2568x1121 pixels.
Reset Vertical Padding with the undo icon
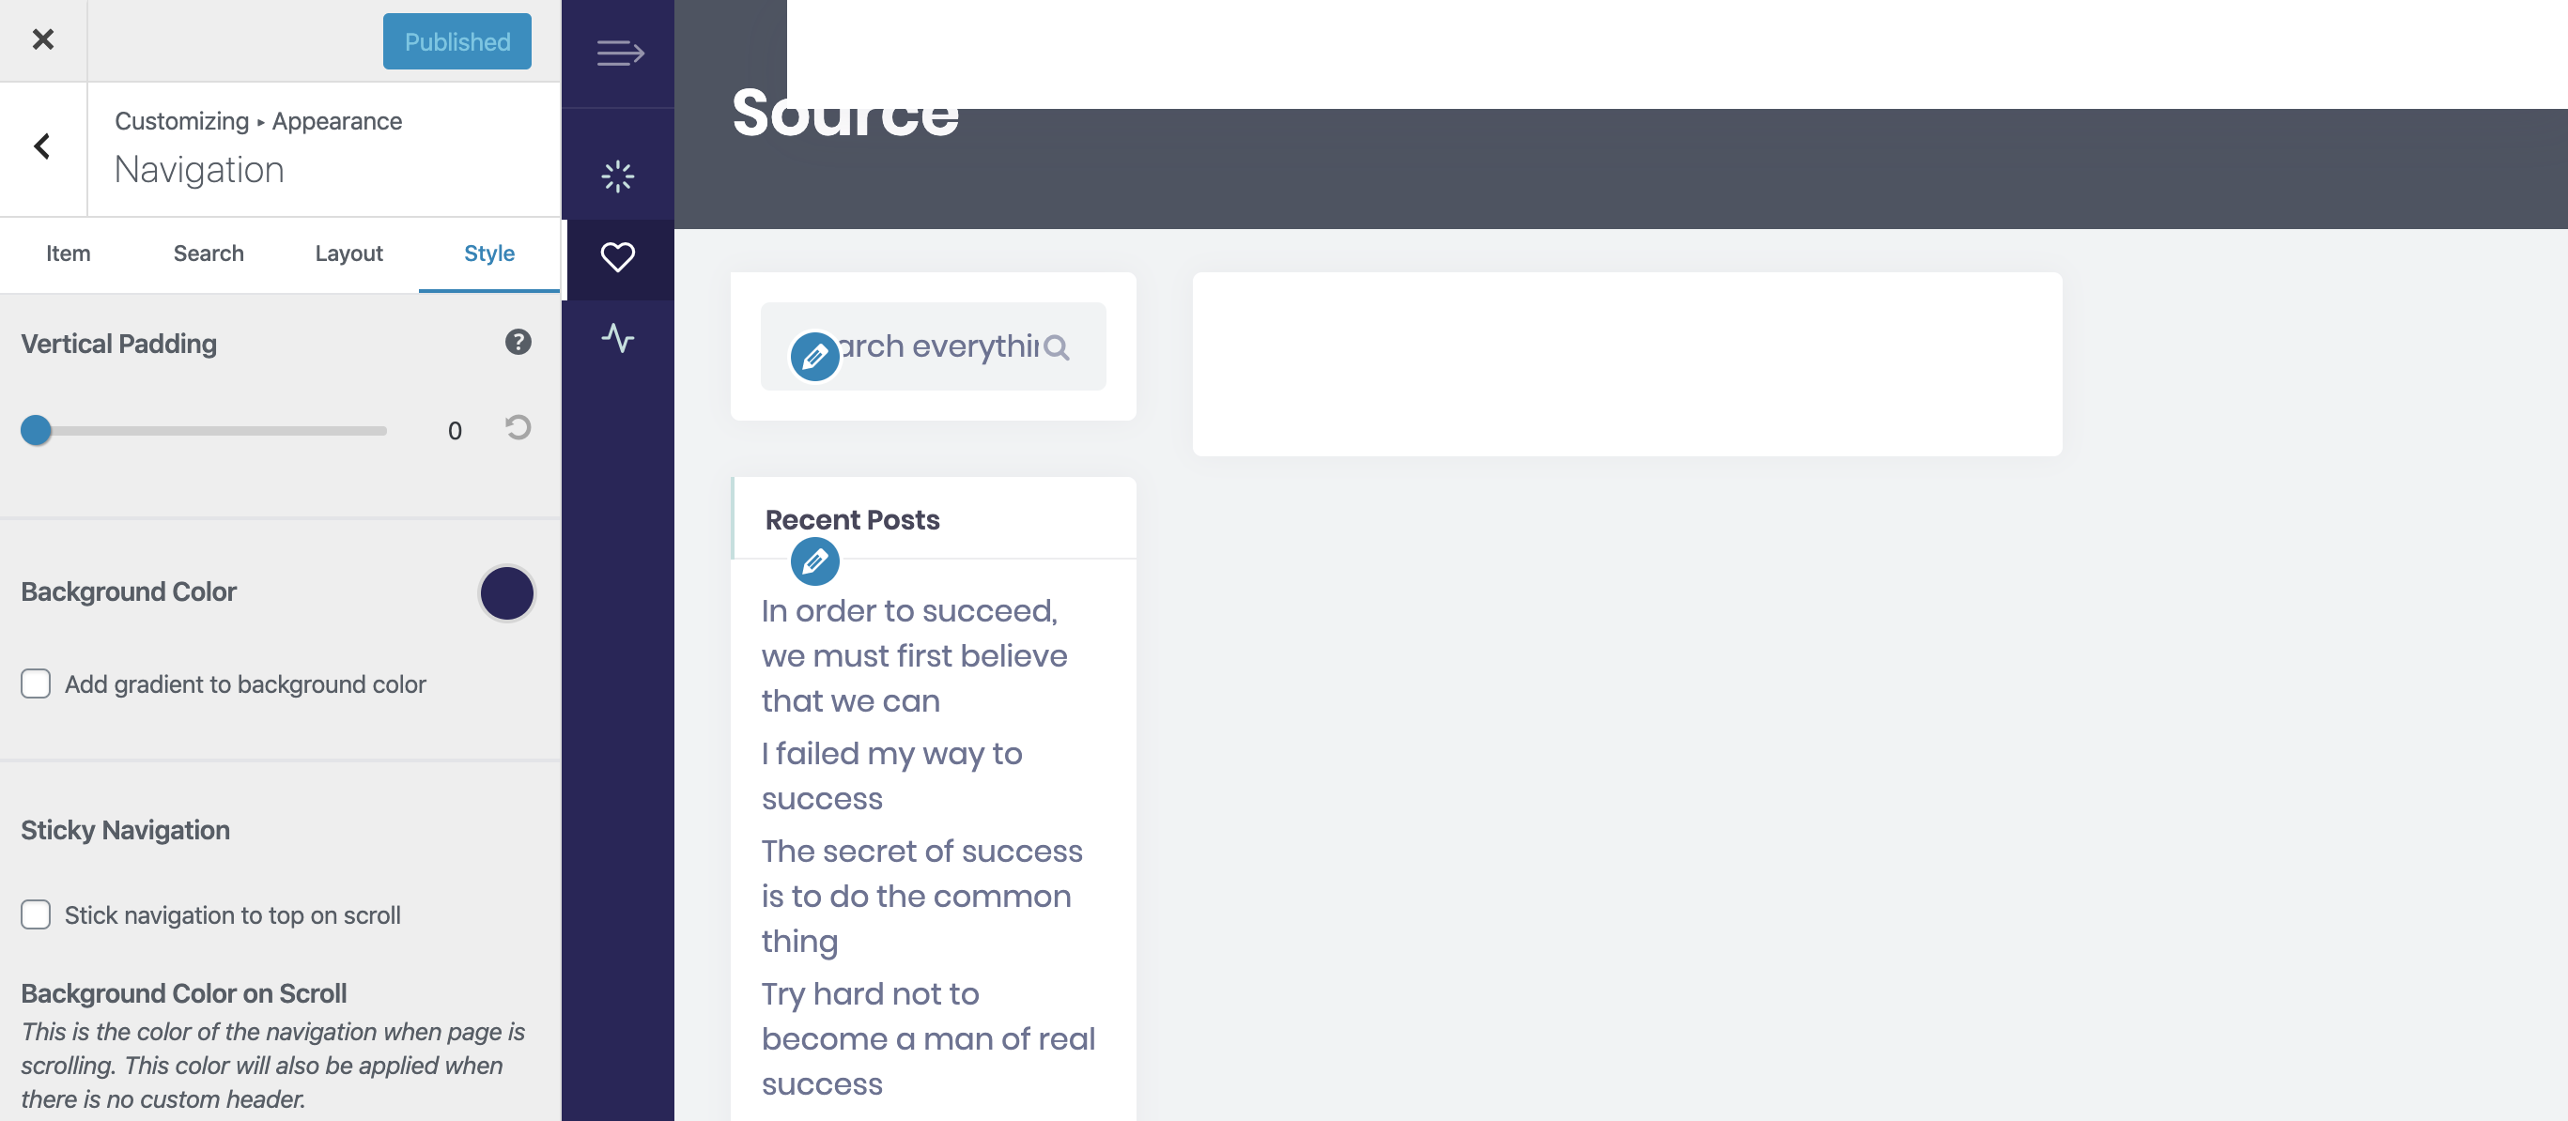(518, 427)
